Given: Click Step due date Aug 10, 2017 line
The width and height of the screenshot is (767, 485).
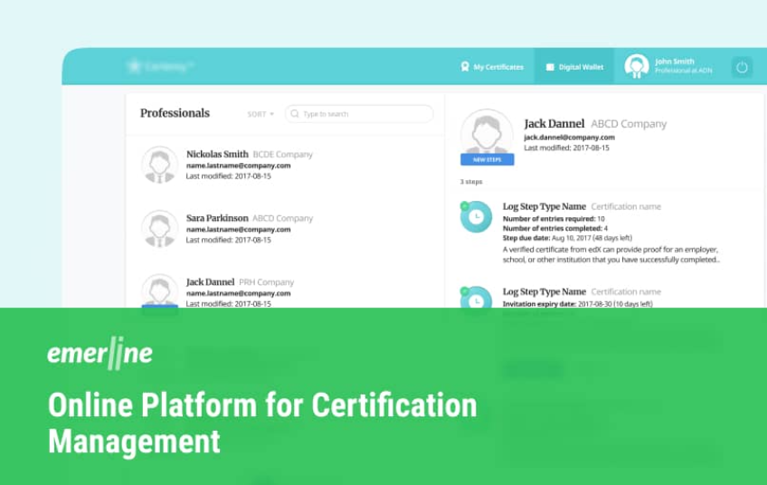Looking at the screenshot, I should (567, 238).
